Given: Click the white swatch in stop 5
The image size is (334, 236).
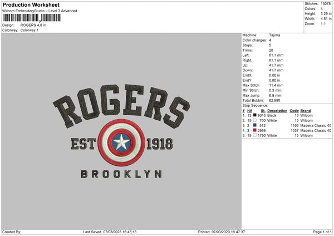Looking at the screenshot, I should (x=255, y=135).
